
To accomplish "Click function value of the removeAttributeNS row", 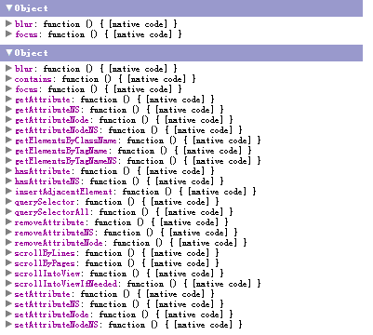I will (170, 233).
